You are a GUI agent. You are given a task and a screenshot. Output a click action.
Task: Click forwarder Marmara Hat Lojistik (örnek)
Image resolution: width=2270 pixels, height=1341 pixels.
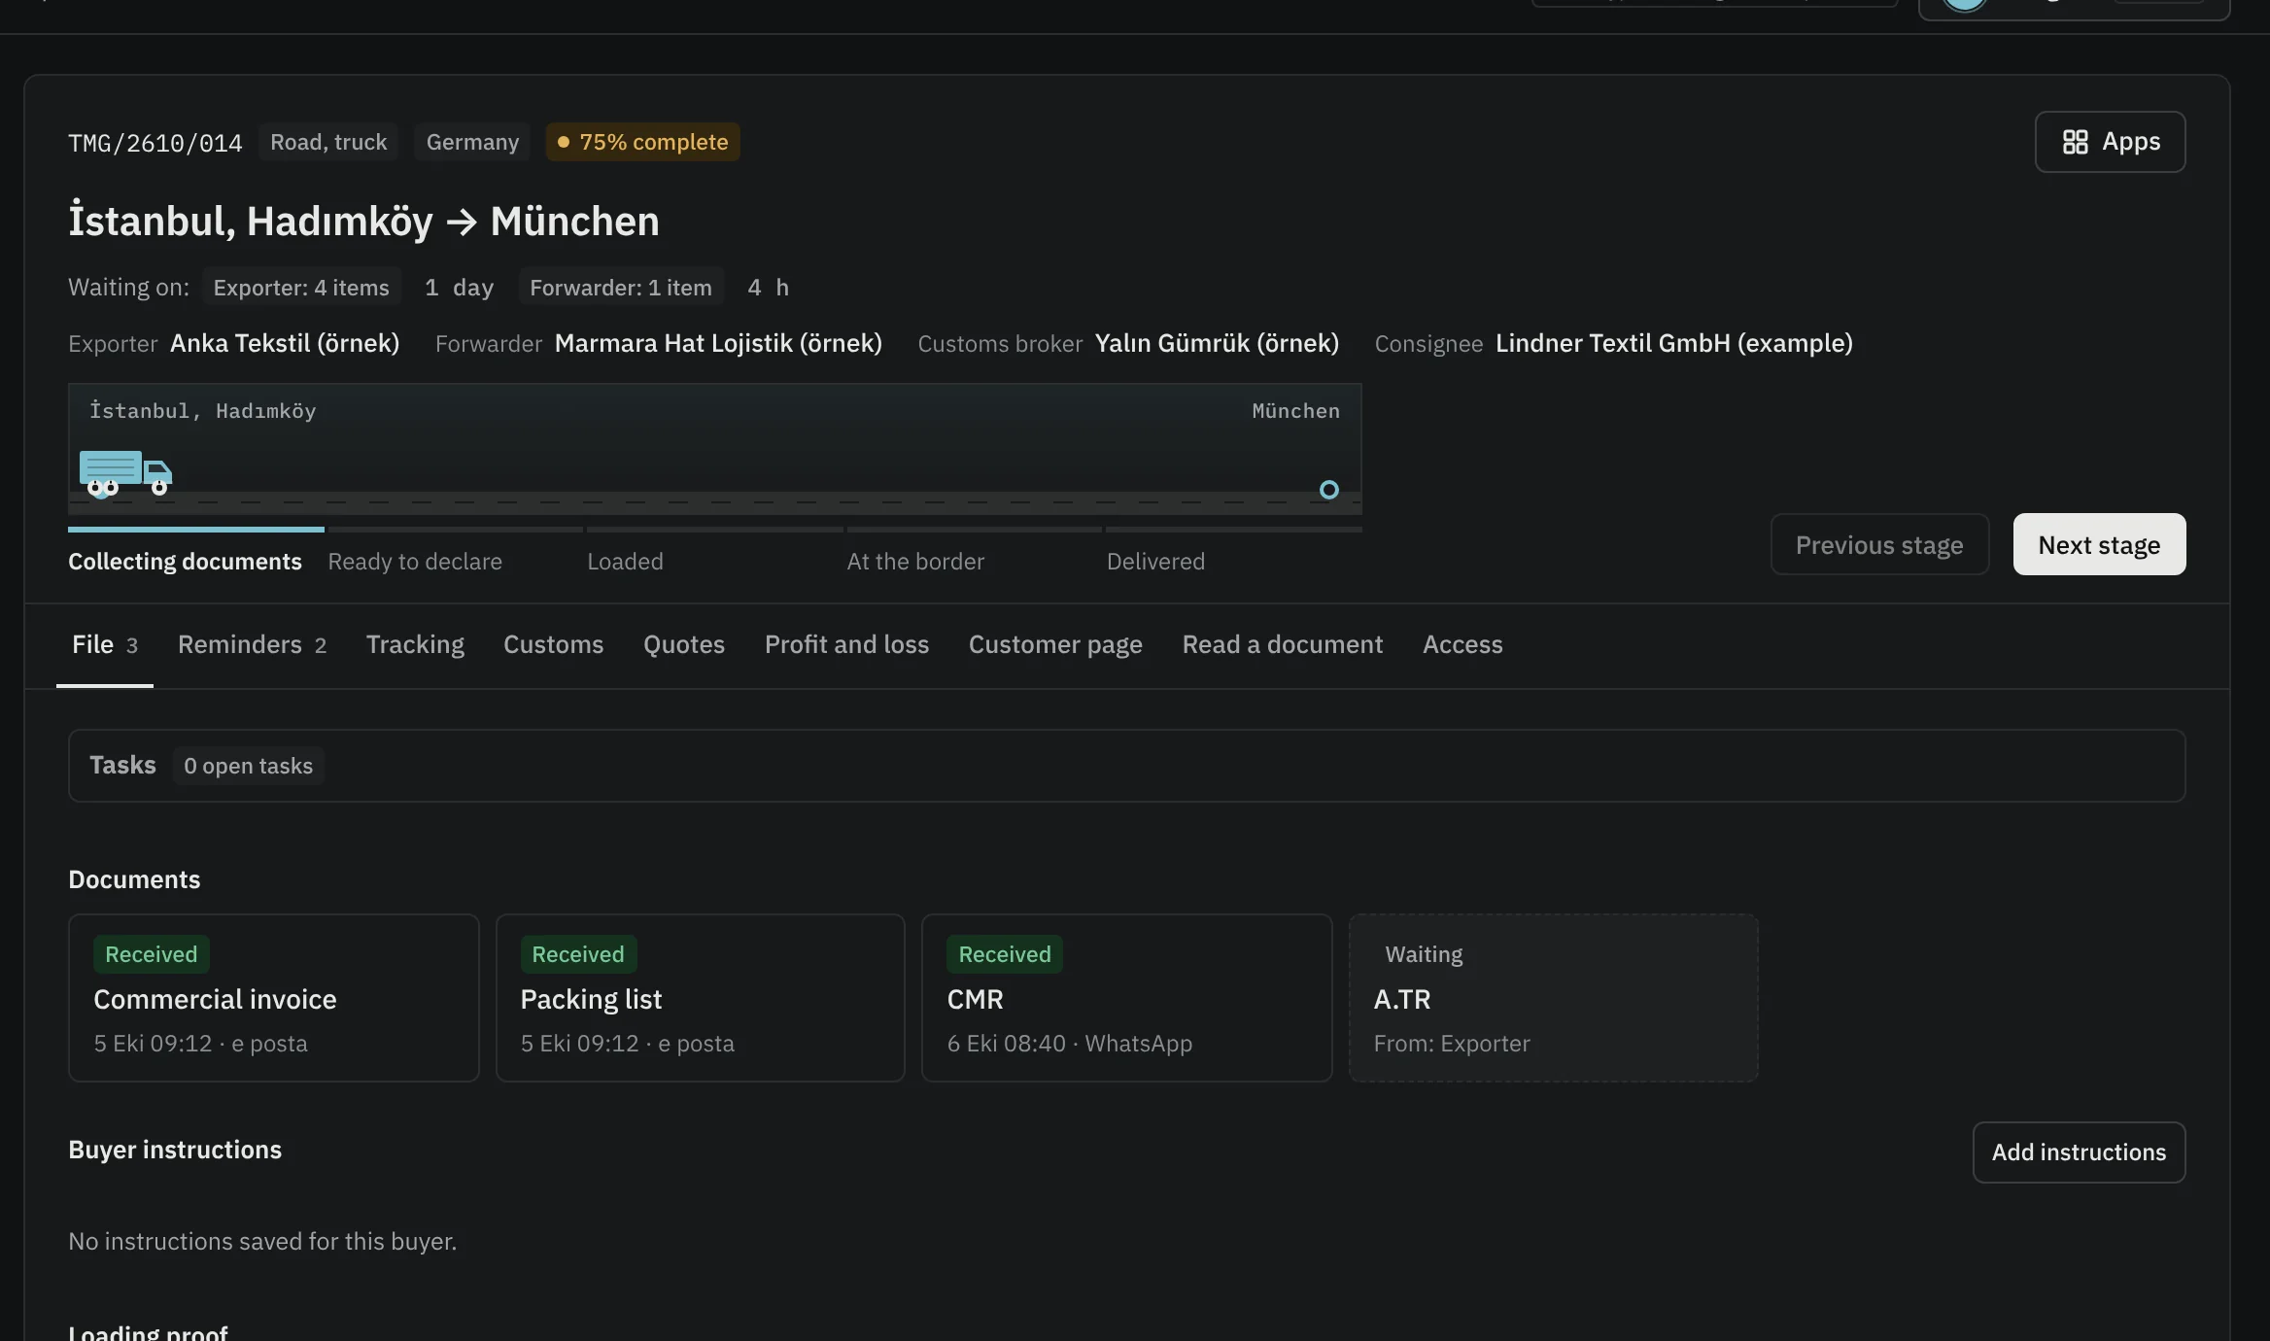coord(718,343)
